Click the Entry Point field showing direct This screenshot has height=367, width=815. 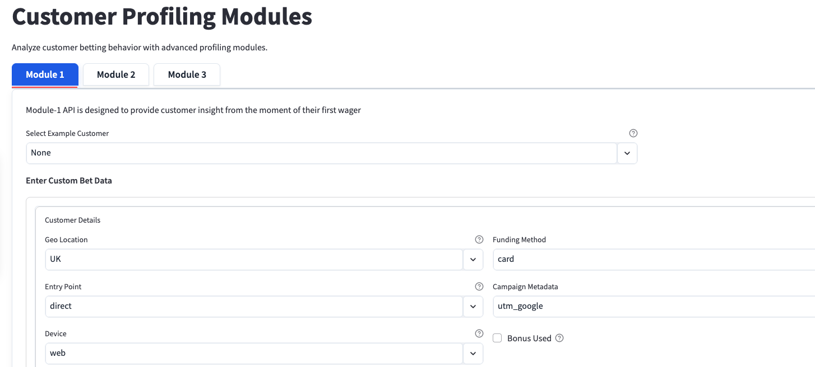point(253,307)
